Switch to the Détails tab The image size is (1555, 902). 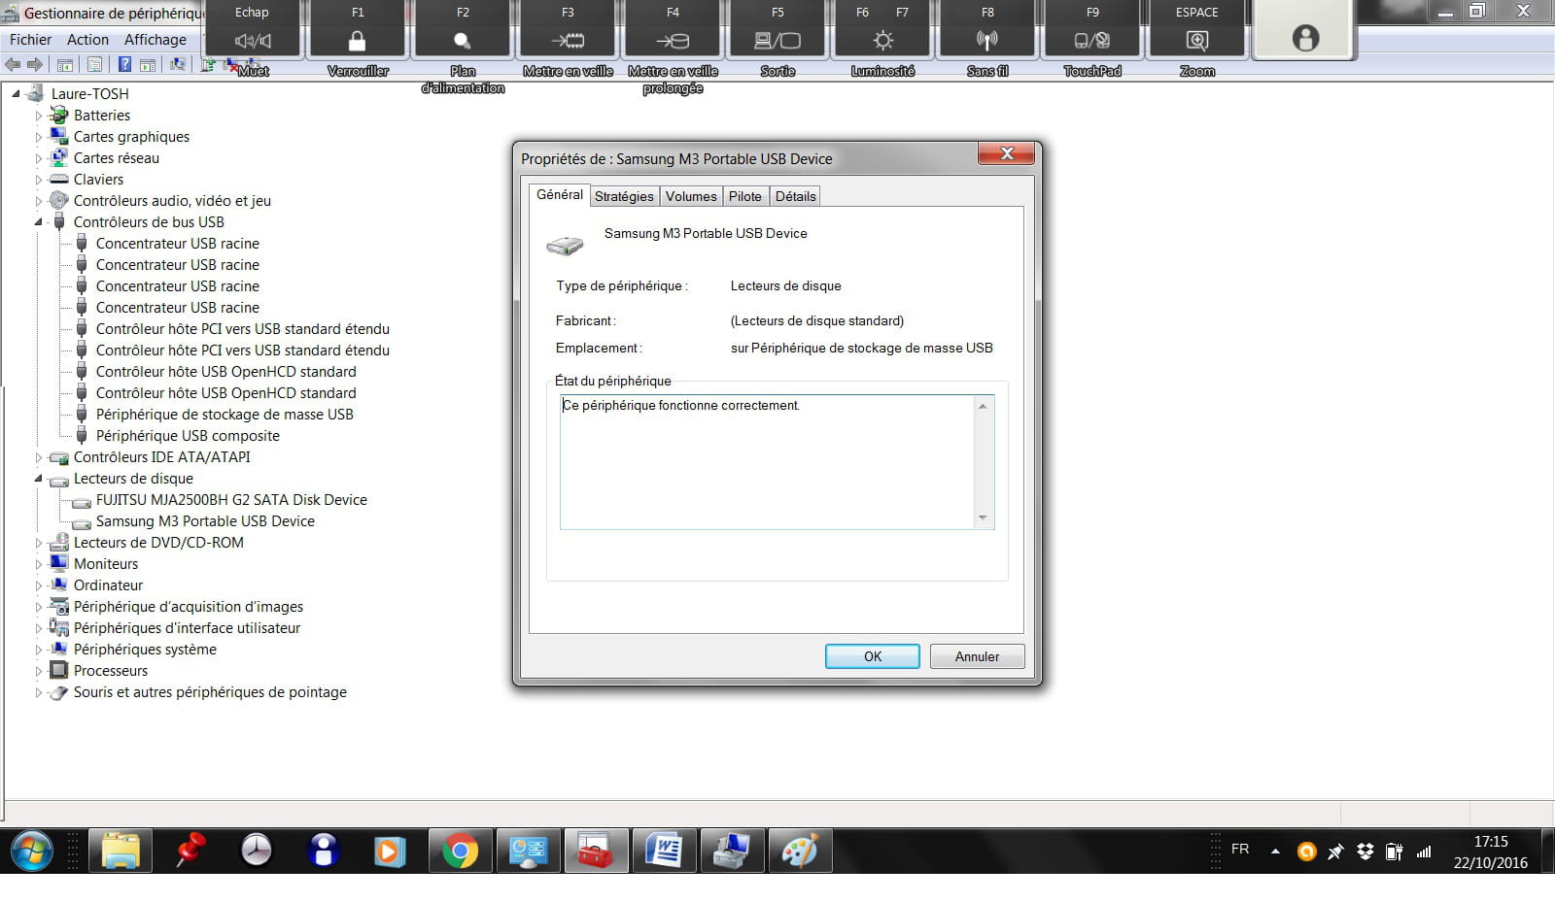[x=796, y=196]
